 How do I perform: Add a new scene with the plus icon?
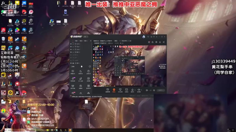[91, 41]
